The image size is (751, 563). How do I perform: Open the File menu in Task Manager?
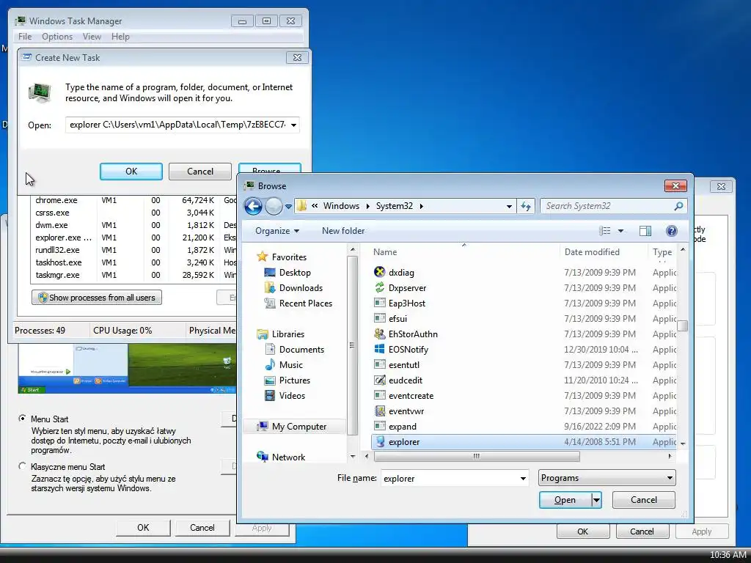25,37
